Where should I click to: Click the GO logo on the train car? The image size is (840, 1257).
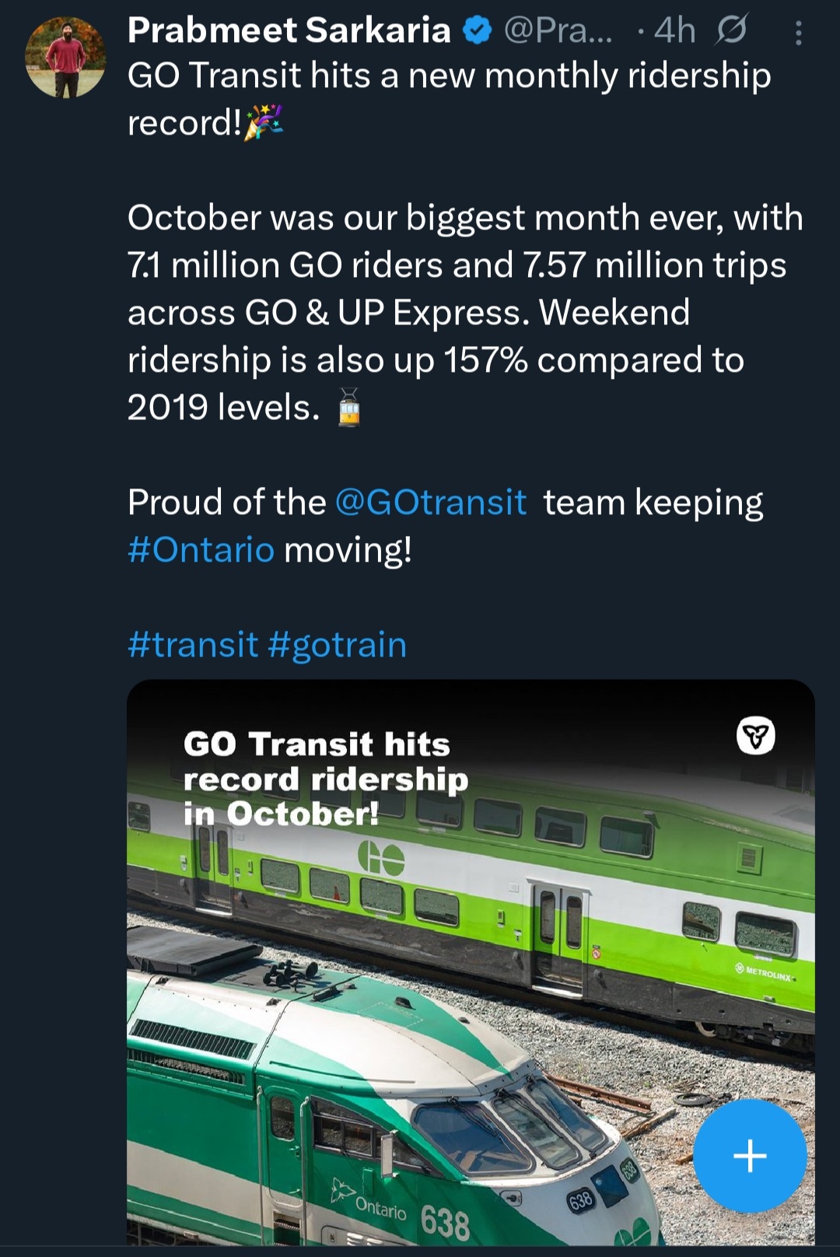coord(381,859)
